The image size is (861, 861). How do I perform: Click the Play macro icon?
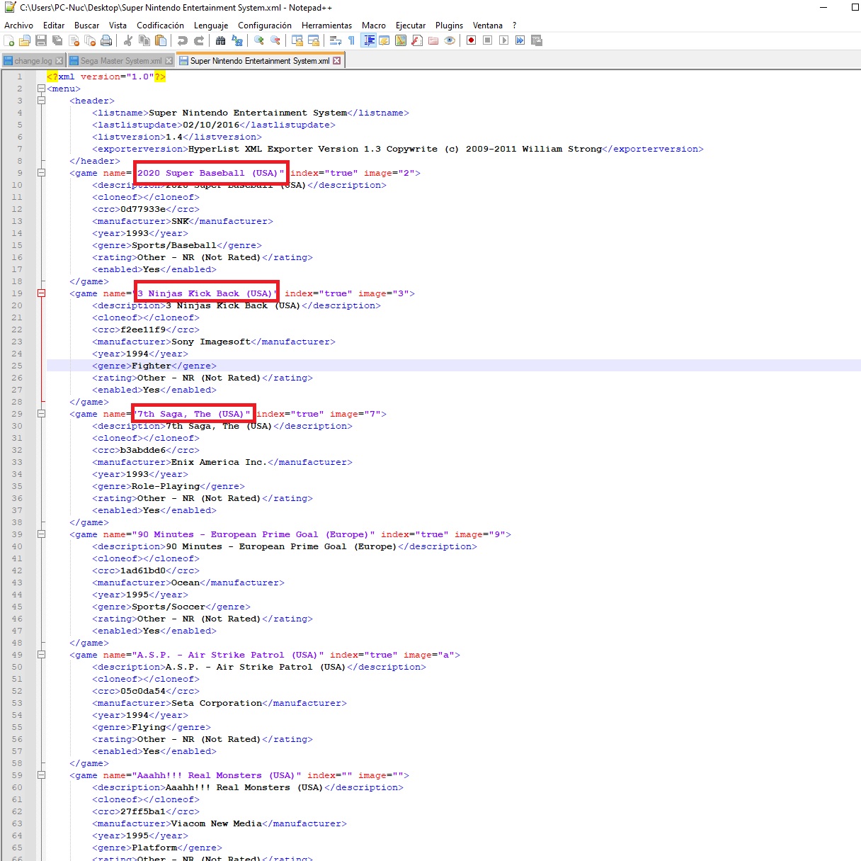503,40
